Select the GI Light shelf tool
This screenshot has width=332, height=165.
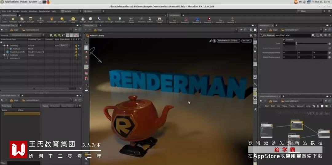tap(90, 20)
